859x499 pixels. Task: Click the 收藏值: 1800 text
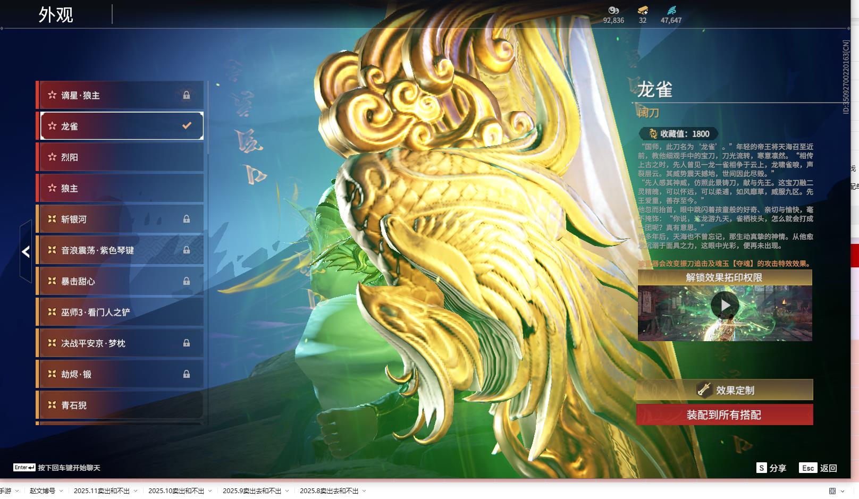[x=685, y=134]
